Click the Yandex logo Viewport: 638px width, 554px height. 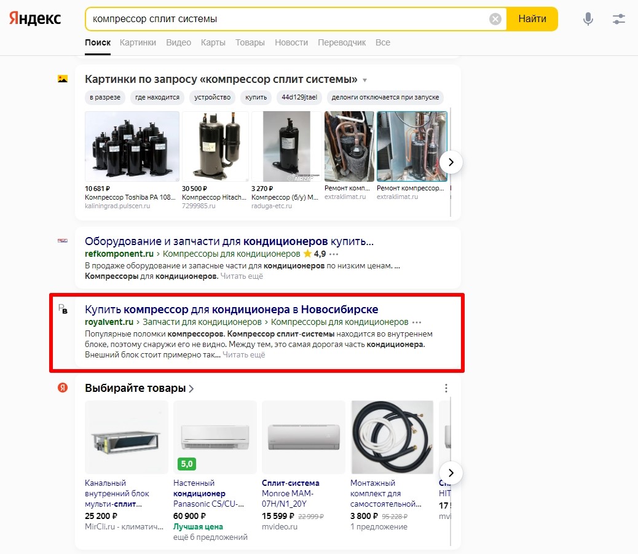(x=35, y=18)
